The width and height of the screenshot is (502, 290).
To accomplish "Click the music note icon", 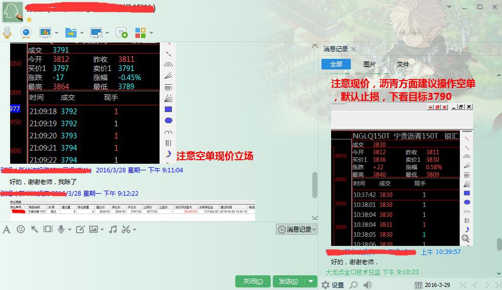I will pos(113,229).
